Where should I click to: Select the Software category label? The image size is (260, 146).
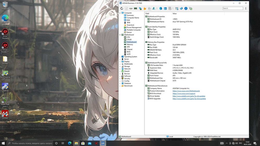pyautogui.click(x=127, y=76)
